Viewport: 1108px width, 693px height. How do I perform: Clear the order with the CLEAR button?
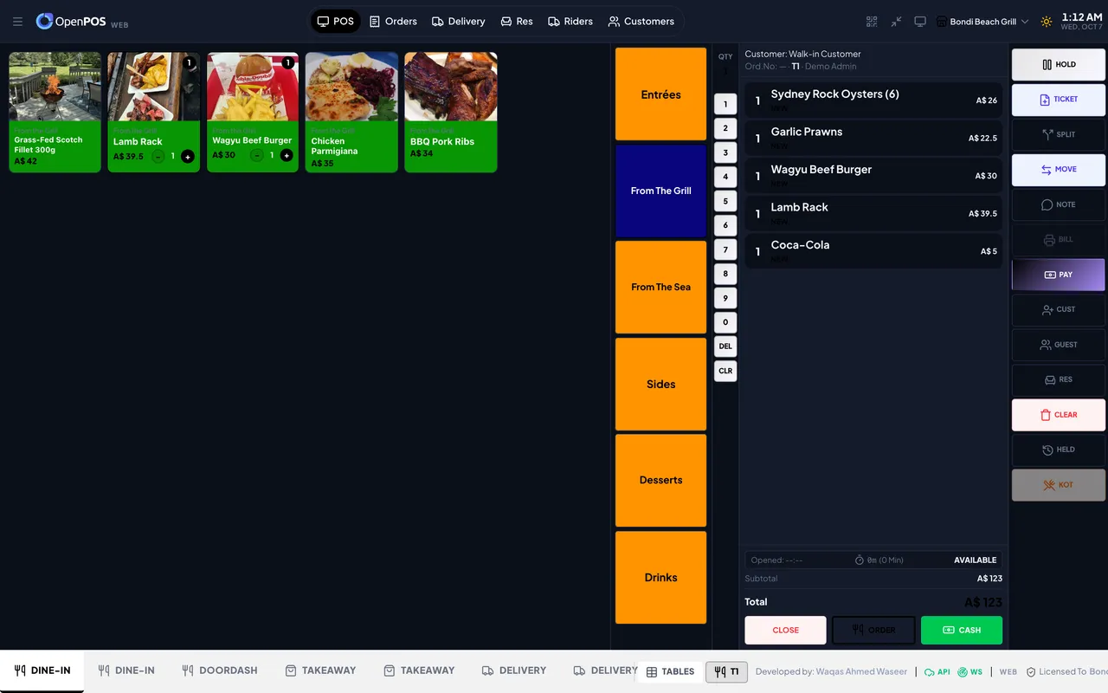click(x=1059, y=415)
